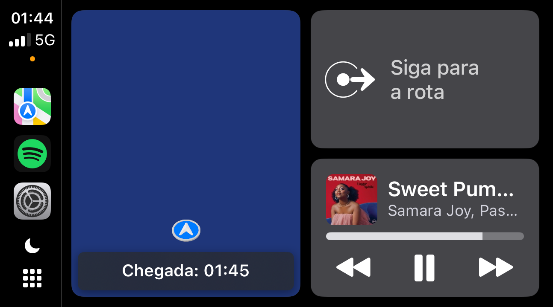Tap the 01:44 clock in status bar

pyautogui.click(x=32, y=18)
